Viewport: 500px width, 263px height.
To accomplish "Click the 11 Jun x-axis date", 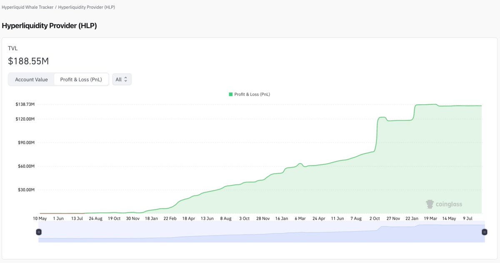I will click(x=337, y=218).
